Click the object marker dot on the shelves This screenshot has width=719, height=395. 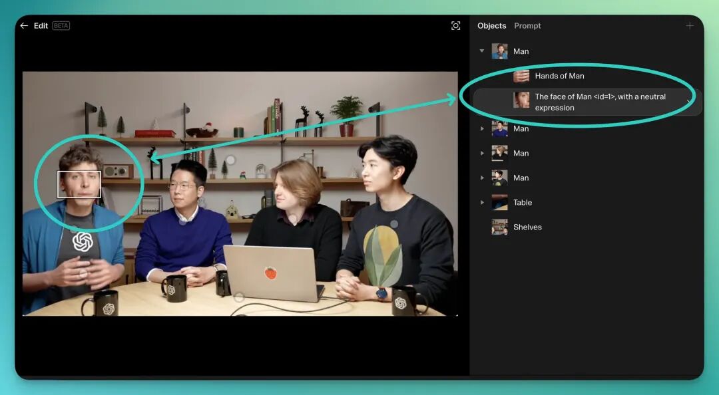(x=230, y=160)
